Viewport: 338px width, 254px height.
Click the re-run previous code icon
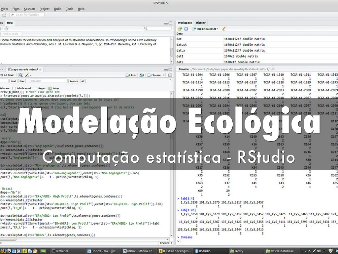[142, 75]
